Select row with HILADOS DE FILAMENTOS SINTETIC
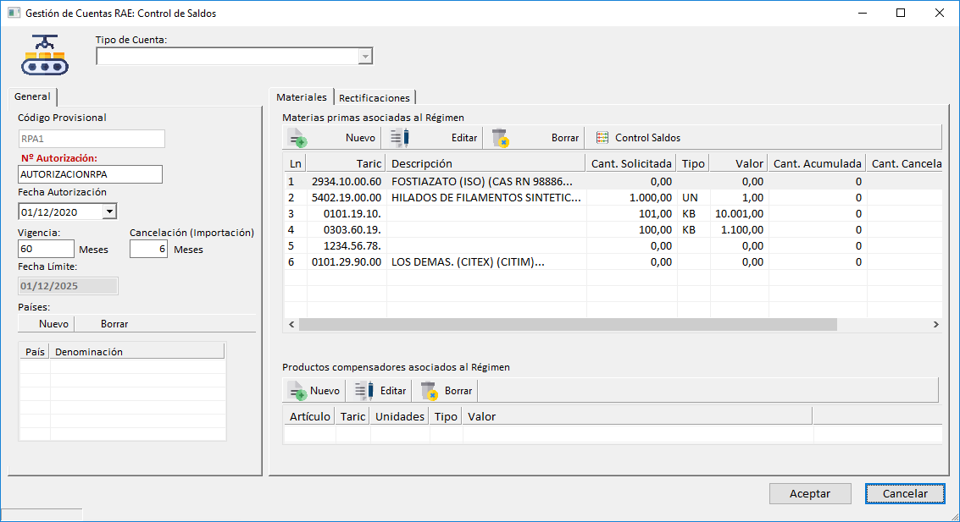 tap(486, 197)
